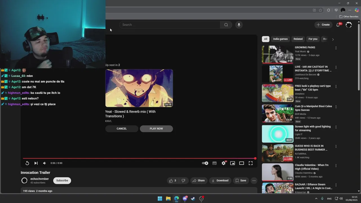
Task: Start voice search with microphone icon
Action: [239, 25]
